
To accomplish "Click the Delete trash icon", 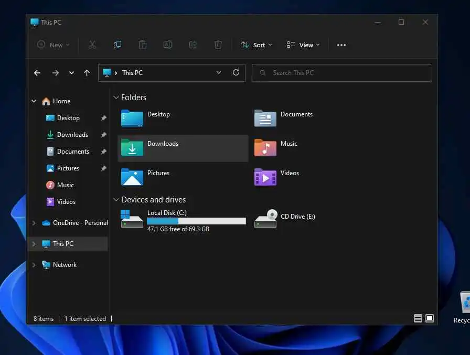I will [x=218, y=45].
